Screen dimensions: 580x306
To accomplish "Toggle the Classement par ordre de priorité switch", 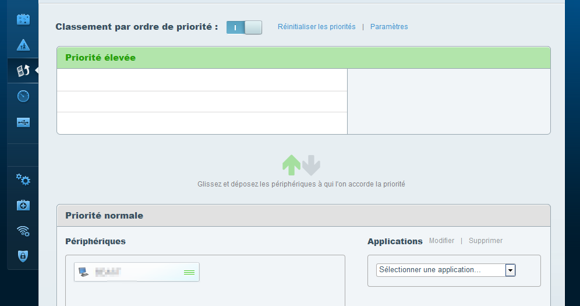I will tap(244, 27).
